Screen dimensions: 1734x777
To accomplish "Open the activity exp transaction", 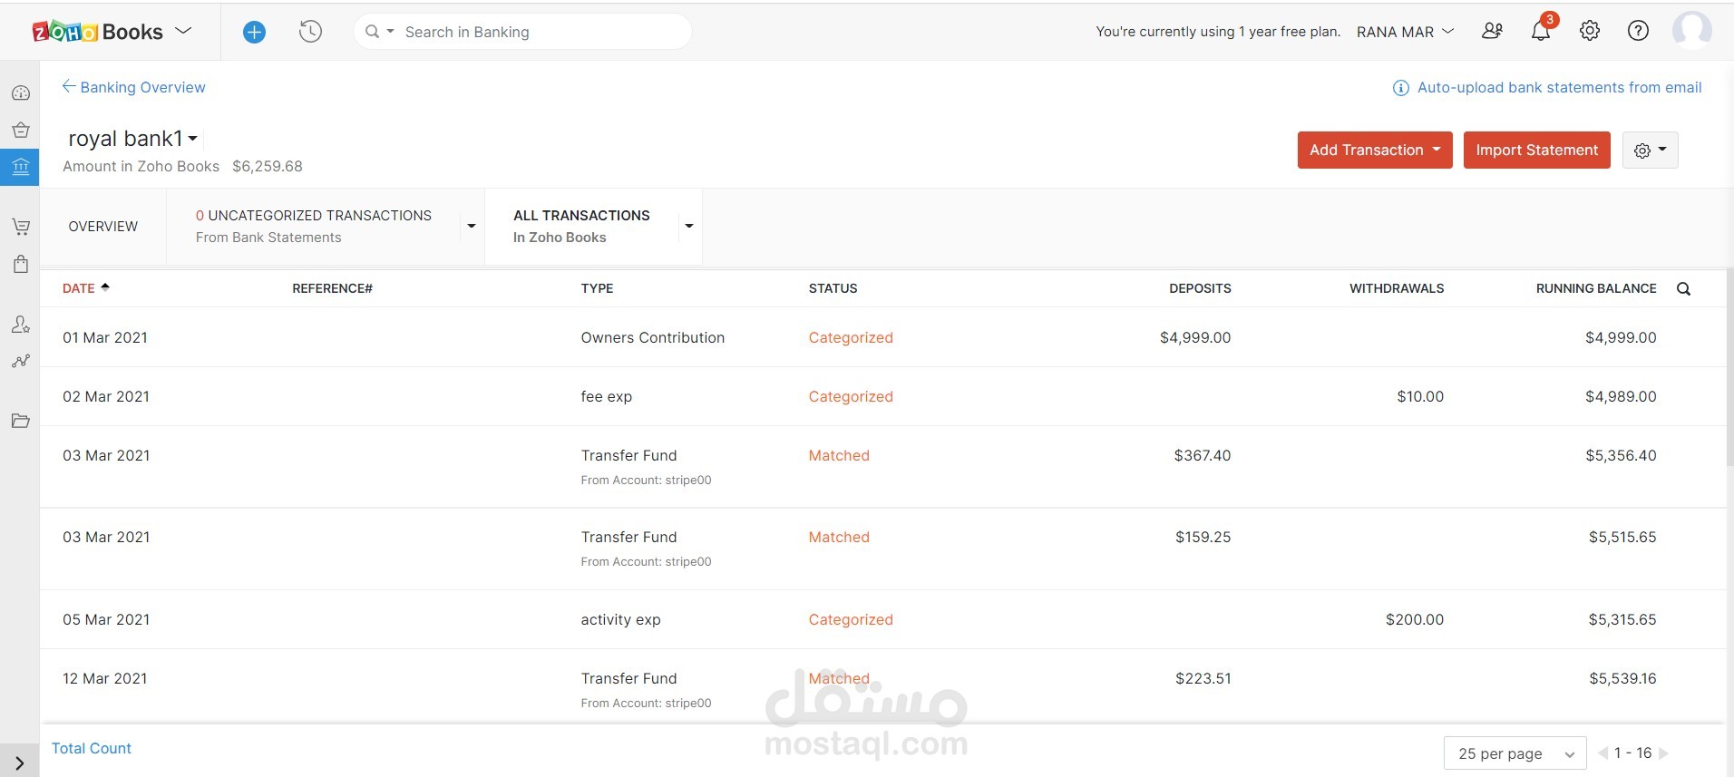I will [620, 619].
